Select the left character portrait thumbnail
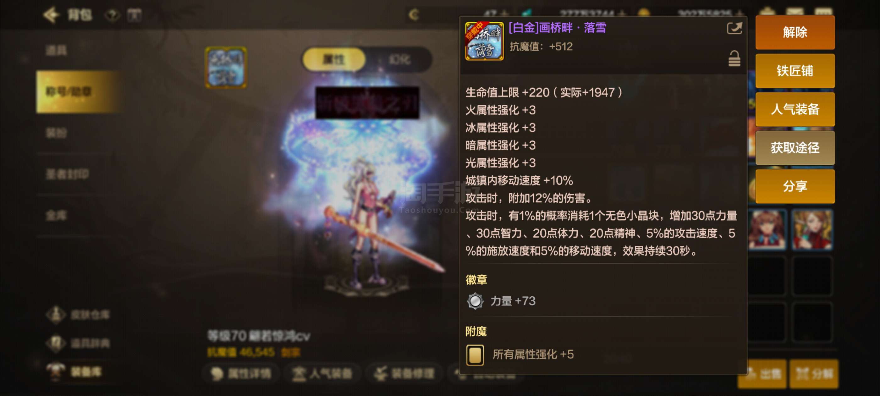 [x=767, y=229]
